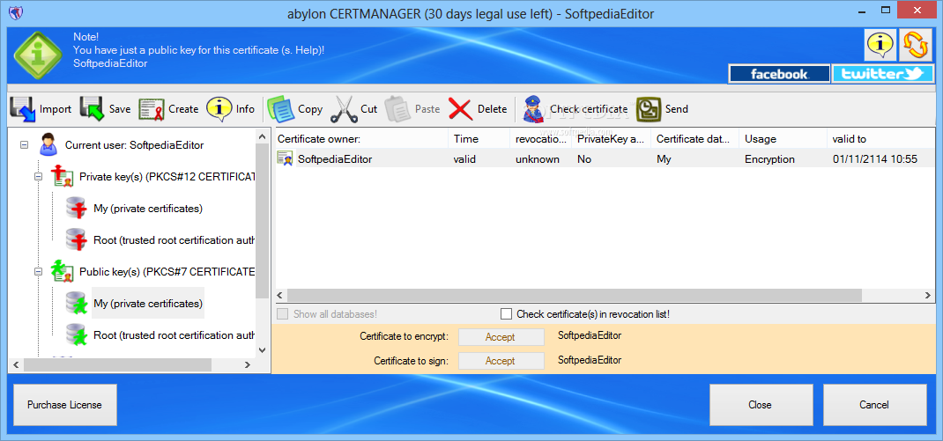Click the red Delete icon
Screen dimensions: 943x441
pyautogui.click(x=461, y=109)
